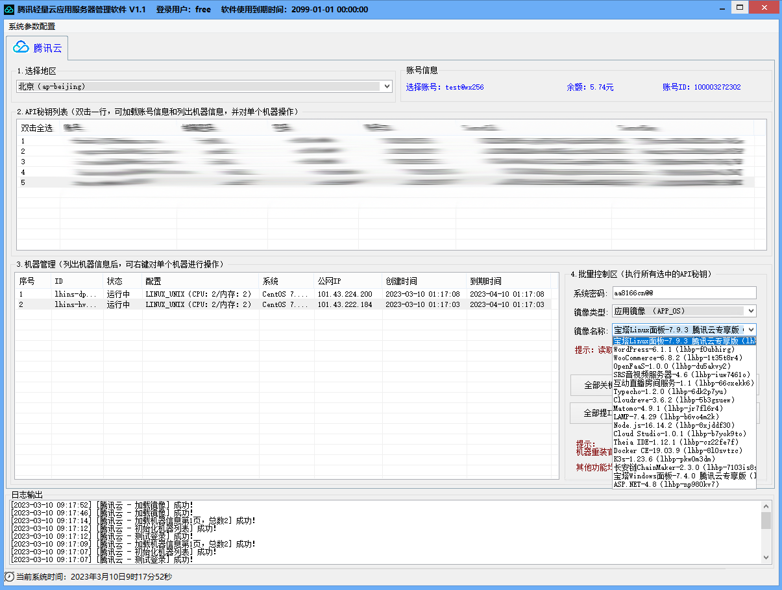782x590 pixels.
Task: Click expiry time 2023-04-10 01:17:03
Action: pos(507,304)
